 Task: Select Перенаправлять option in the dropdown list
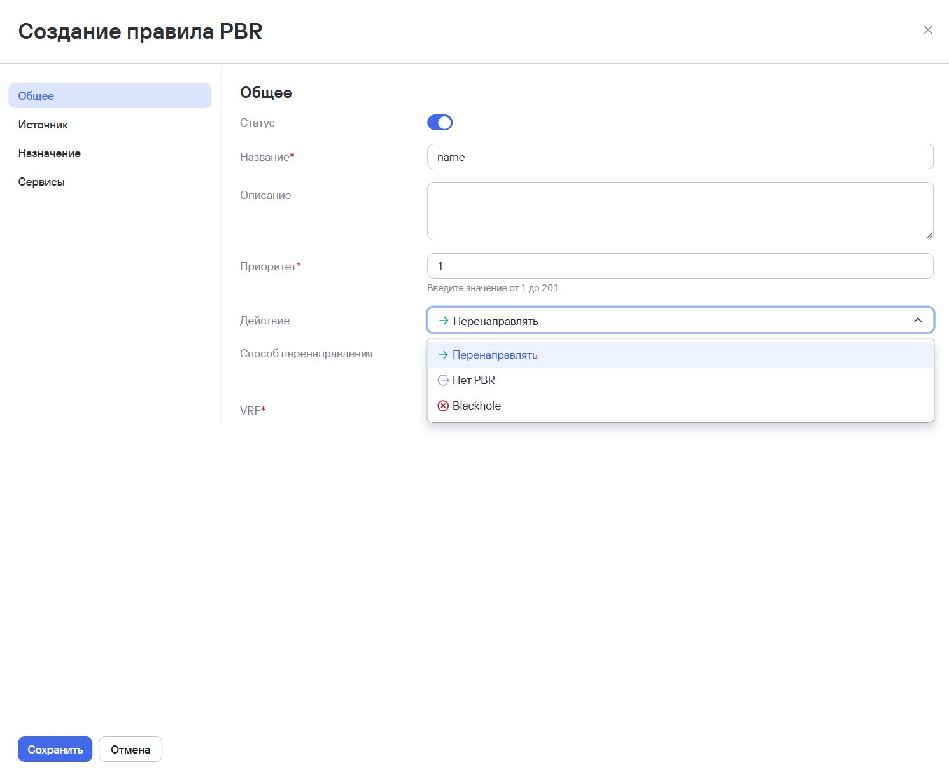click(x=680, y=355)
